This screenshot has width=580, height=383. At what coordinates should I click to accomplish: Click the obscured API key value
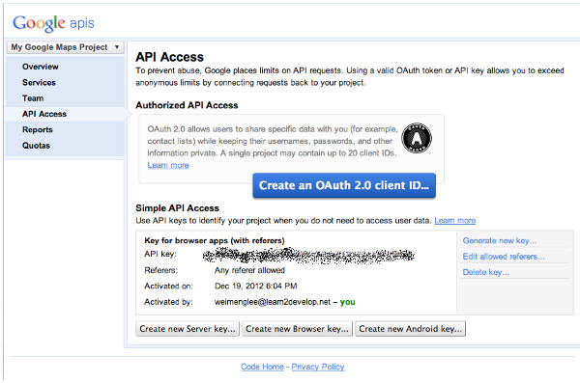308,256
